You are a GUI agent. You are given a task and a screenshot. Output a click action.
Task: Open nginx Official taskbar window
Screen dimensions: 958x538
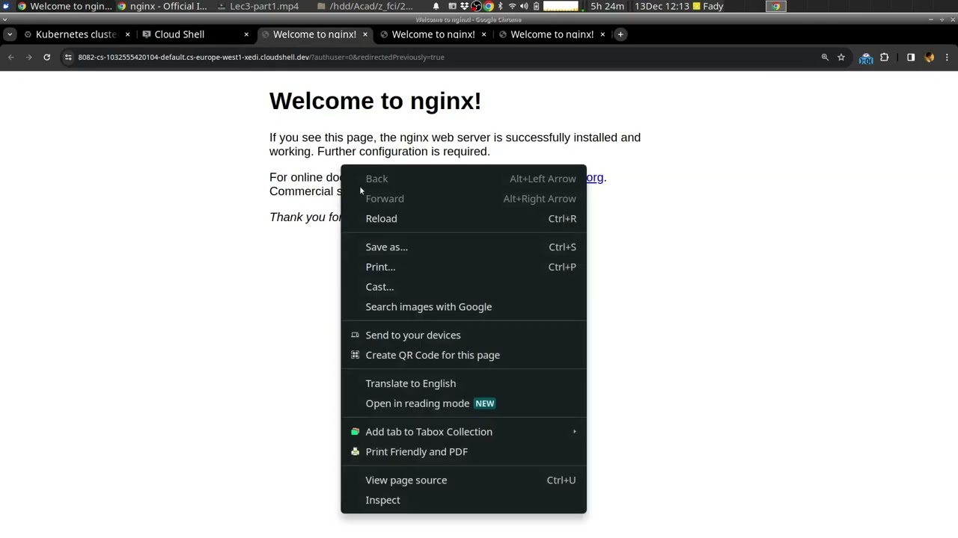click(162, 6)
